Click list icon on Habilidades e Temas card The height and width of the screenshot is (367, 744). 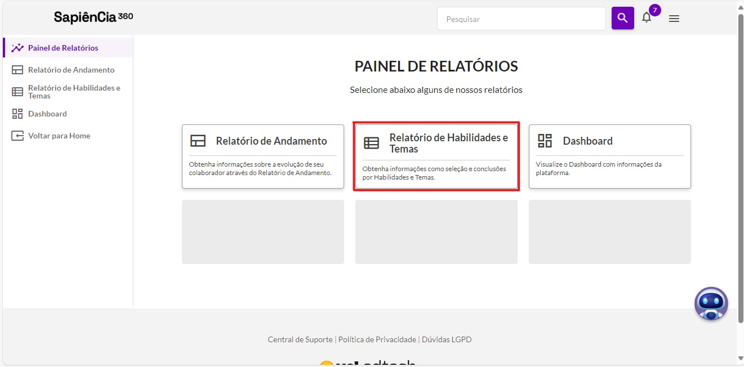tap(372, 143)
